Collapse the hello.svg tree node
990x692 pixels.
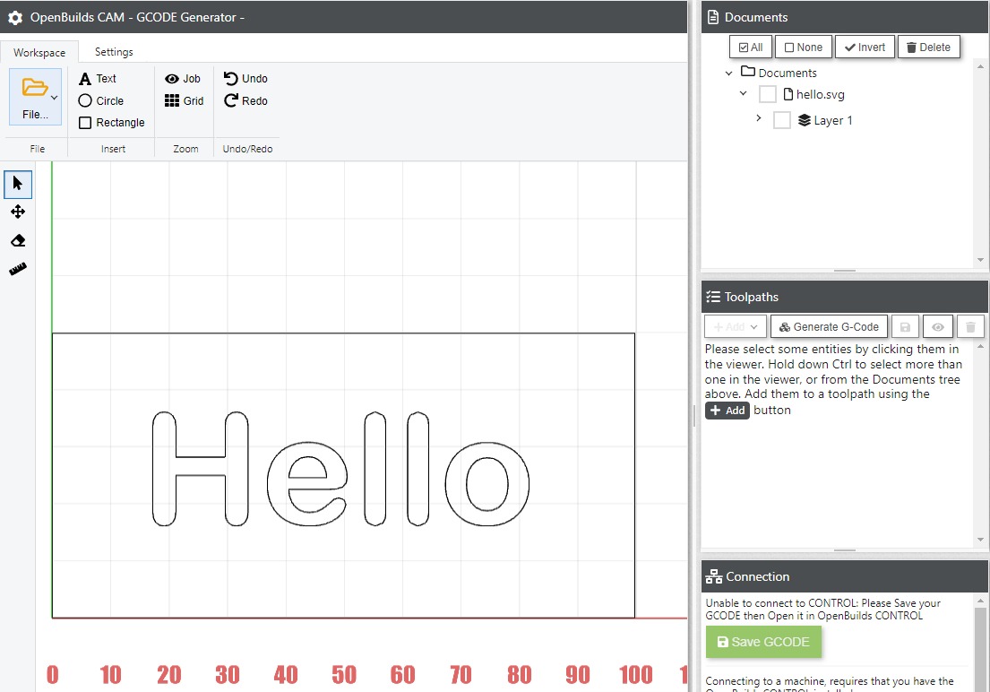[743, 93]
